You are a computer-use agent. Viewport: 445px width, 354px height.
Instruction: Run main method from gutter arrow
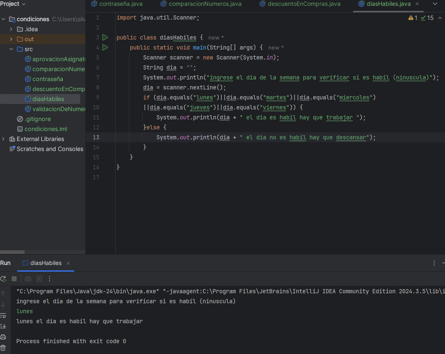(x=105, y=47)
